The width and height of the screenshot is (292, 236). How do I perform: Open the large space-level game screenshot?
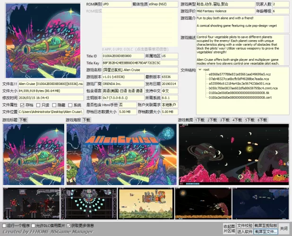click(x=234, y=154)
